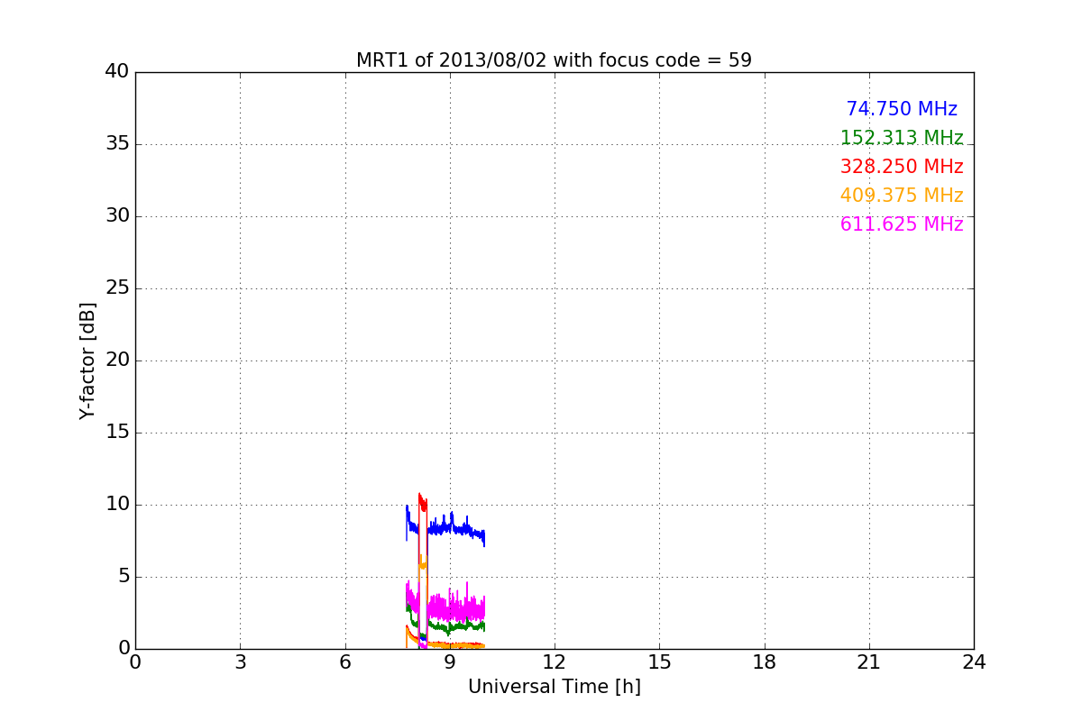Select the 611.625 MHz legend label
The width and height of the screenshot is (1082, 721).
click(902, 224)
